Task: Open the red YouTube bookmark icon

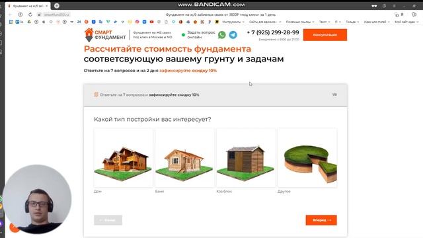Action: coord(151,22)
